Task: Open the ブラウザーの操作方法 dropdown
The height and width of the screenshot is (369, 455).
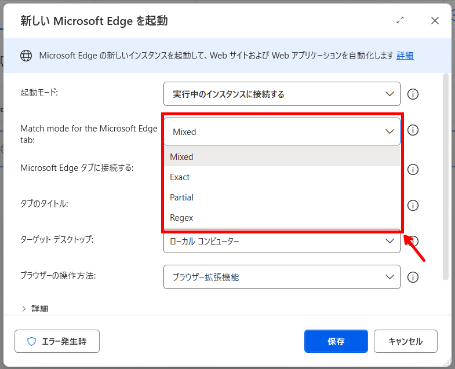Action: [282, 277]
